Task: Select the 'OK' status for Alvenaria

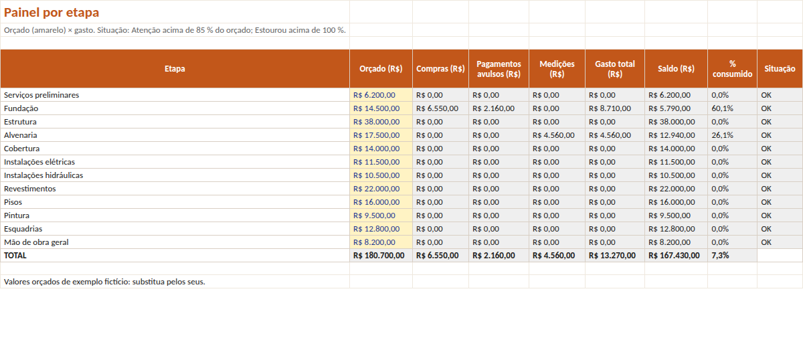Action: 780,135
